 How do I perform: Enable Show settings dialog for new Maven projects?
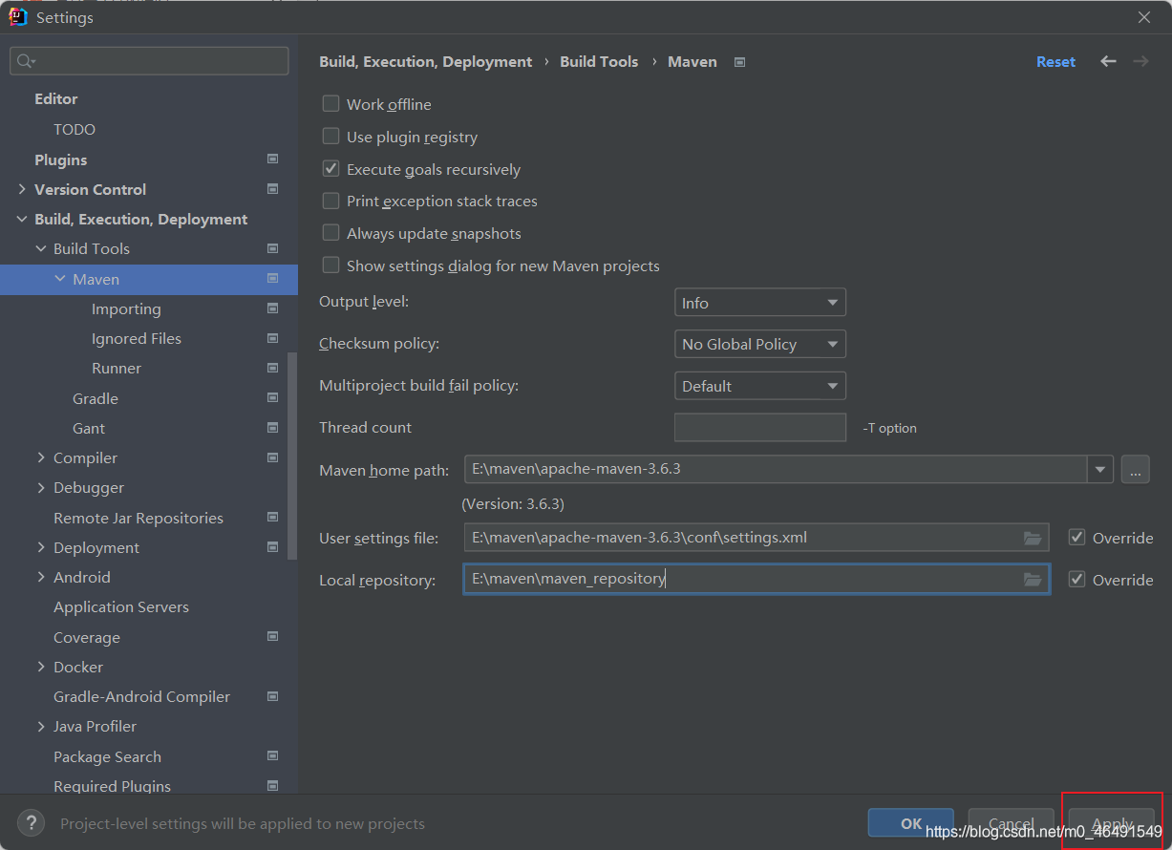tap(330, 266)
